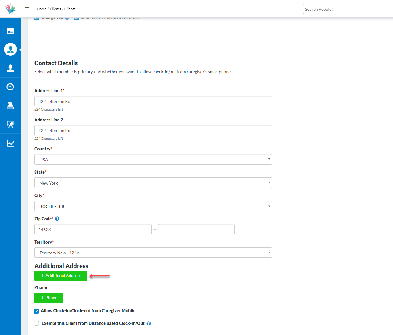This screenshot has height=335, width=393.
Task: Open the line graph analytics icon in sidebar
Action: pos(10,143)
